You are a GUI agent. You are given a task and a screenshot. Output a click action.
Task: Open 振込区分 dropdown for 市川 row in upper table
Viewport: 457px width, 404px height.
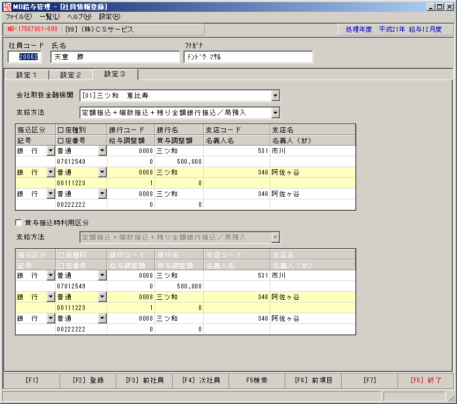pyautogui.click(x=51, y=151)
